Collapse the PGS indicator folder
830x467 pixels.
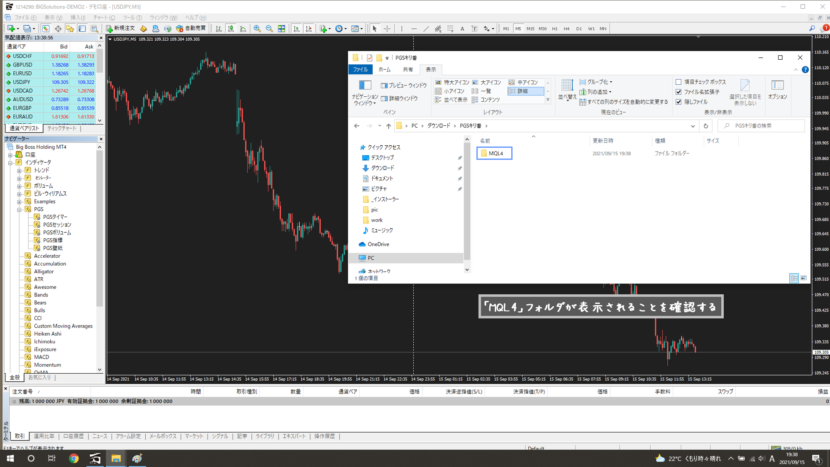pos(19,209)
